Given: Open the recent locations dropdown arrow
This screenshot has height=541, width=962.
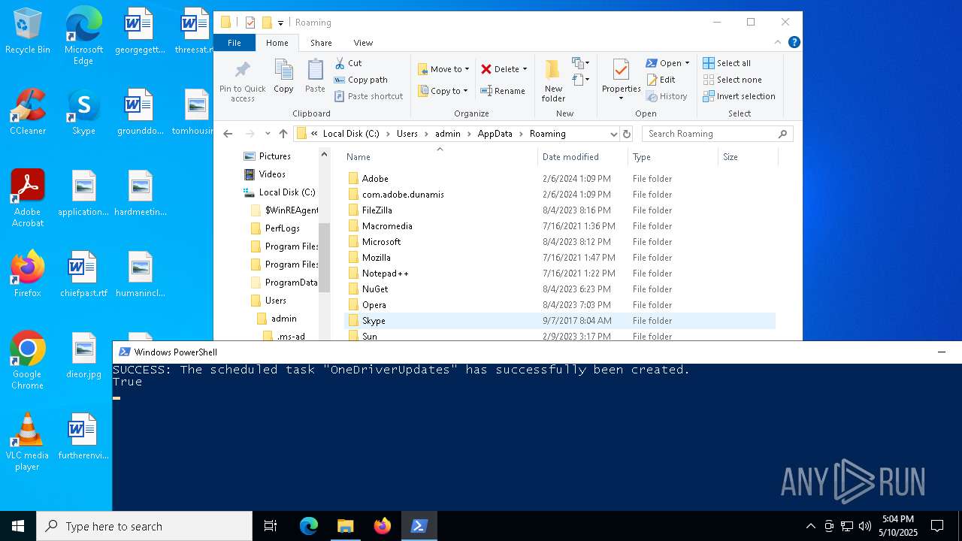Looking at the screenshot, I should click(268, 134).
